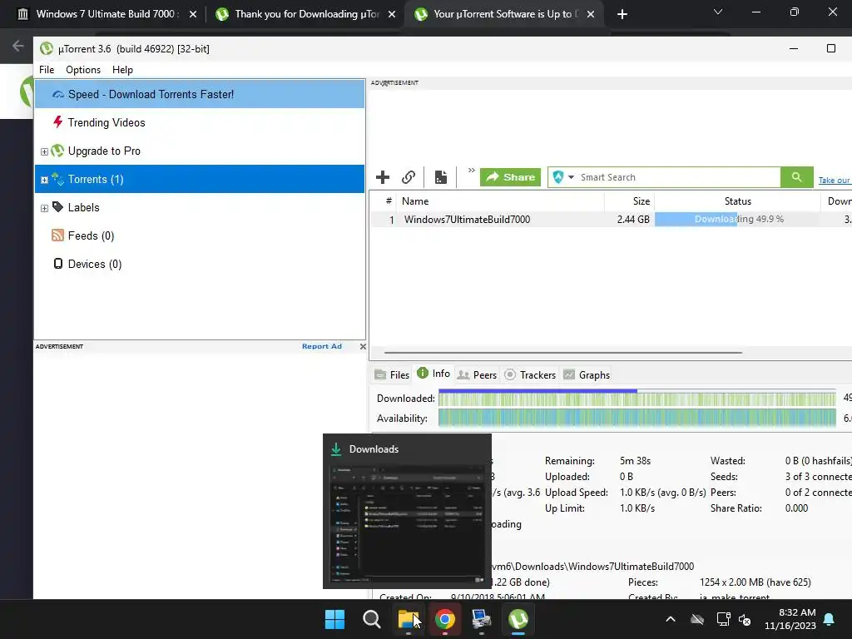Click the Create New Torrent file icon
This screenshot has height=639, width=852.
441,177
